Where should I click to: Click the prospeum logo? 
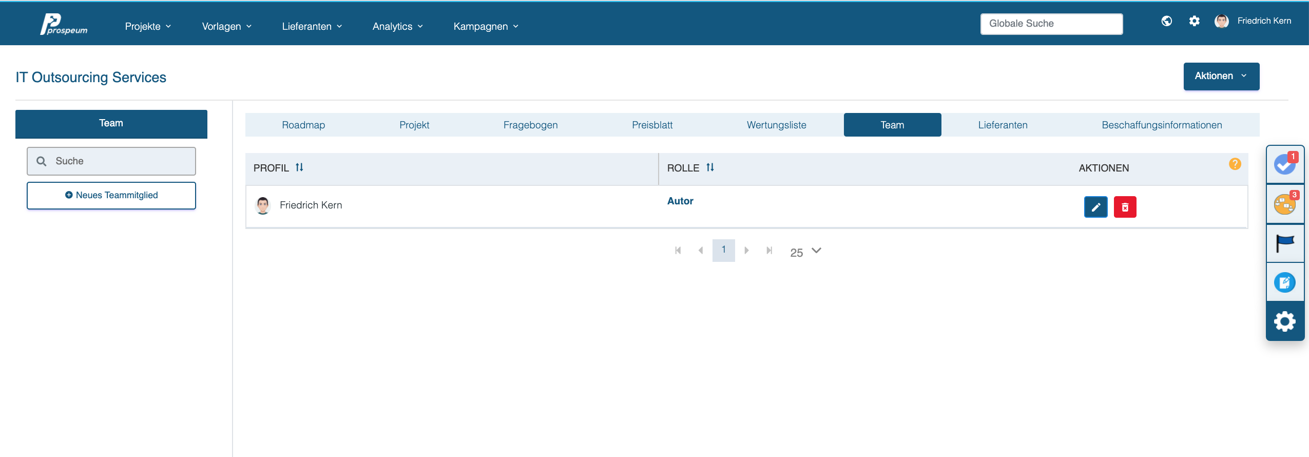click(x=64, y=24)
